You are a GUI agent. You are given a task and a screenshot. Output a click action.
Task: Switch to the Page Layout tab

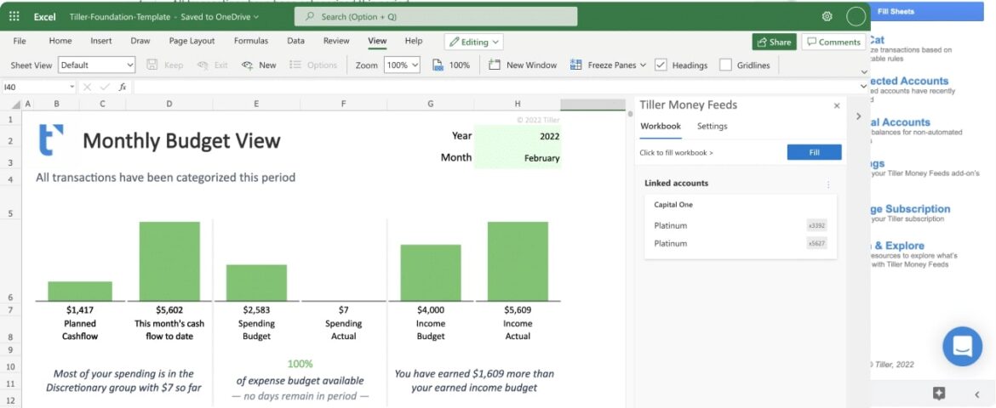coord(192,41)
